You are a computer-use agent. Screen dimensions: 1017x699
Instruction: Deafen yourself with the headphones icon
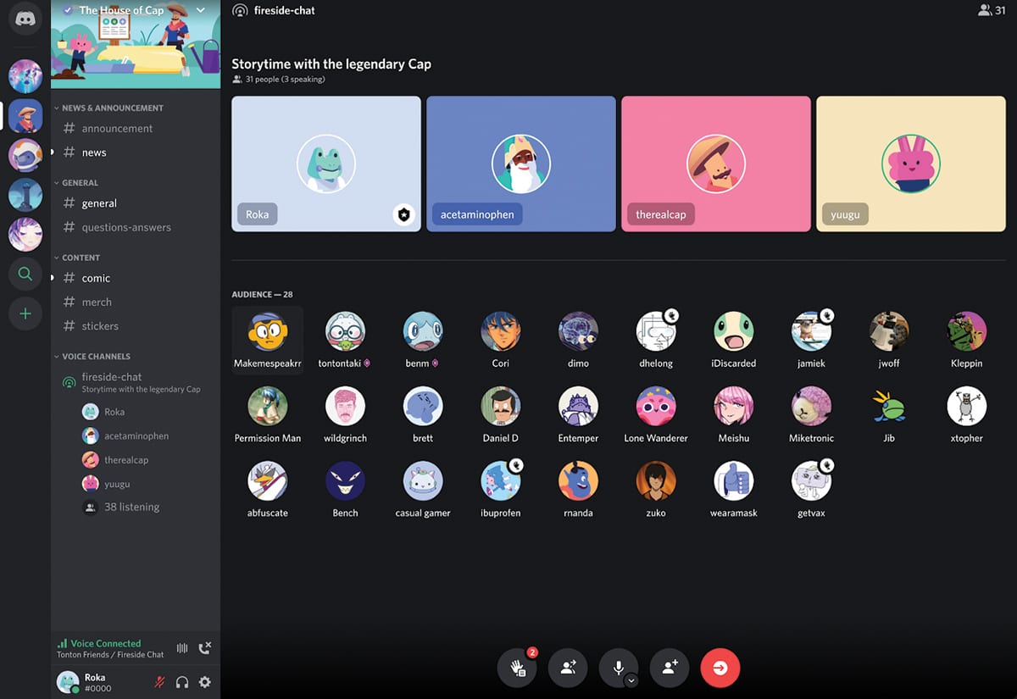tap(182, 682)
